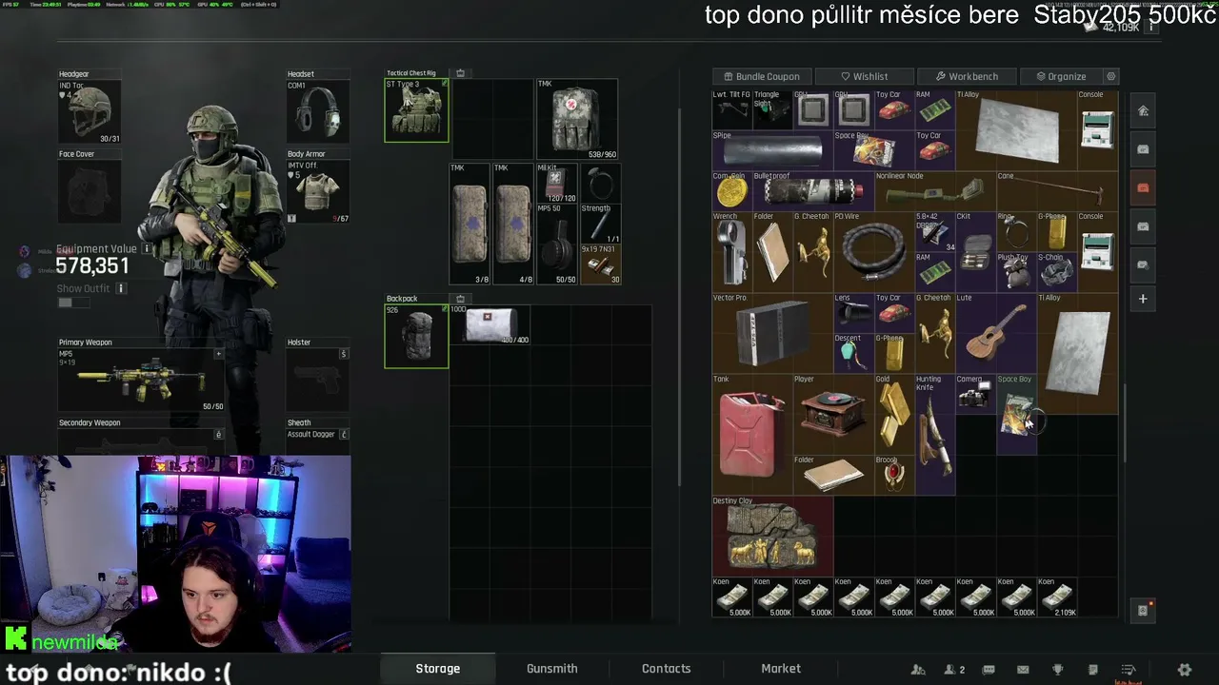Select the Wrench item
The image size is (1219, 685).
coord(731,252)
